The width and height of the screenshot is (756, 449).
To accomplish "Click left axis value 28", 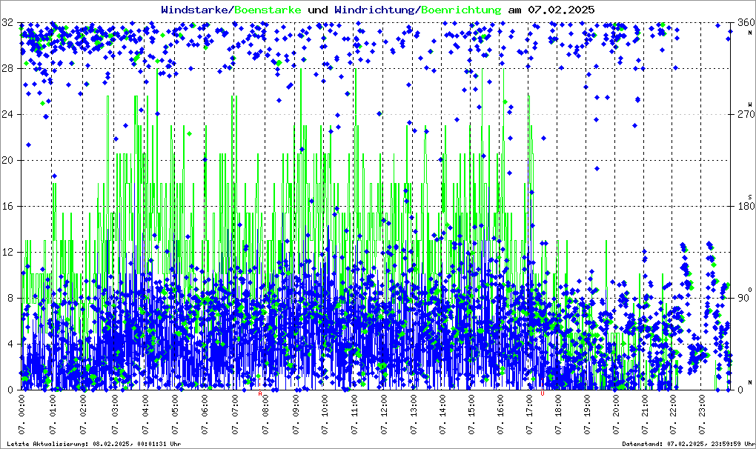I will [x=7, y=68].
